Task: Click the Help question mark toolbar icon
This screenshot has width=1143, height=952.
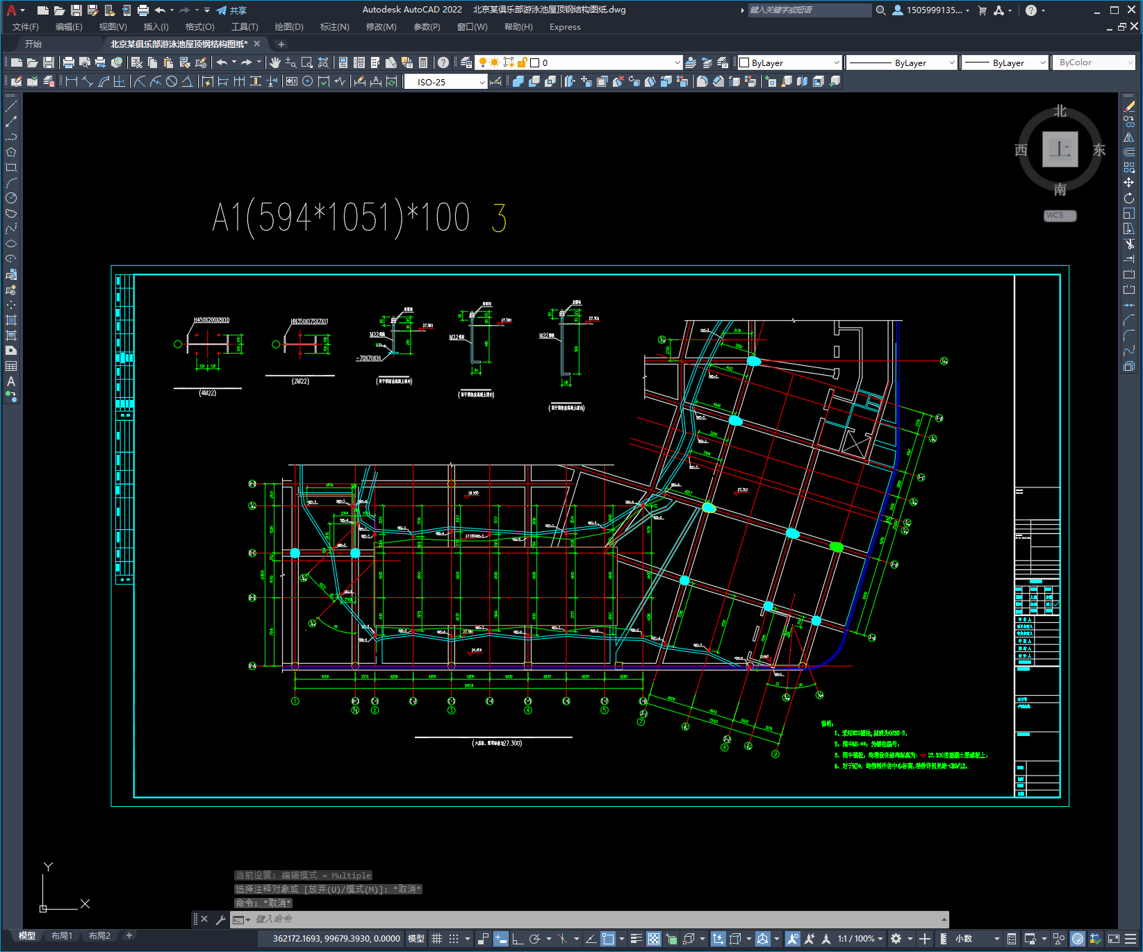Action: [x=443, y=62]
